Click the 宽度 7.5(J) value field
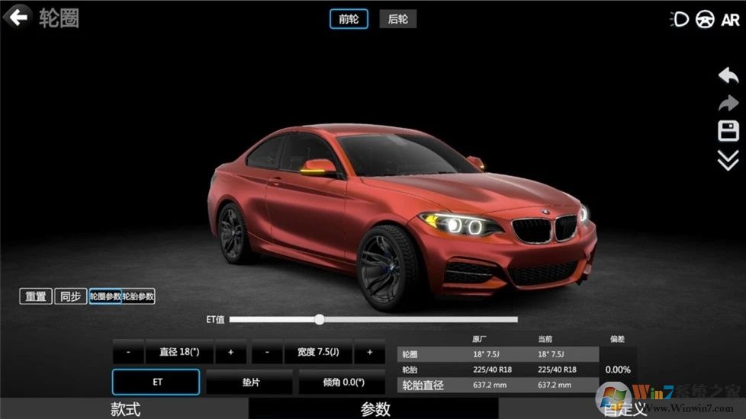Viewport: 746px width, 419px height. click(318, 352)
